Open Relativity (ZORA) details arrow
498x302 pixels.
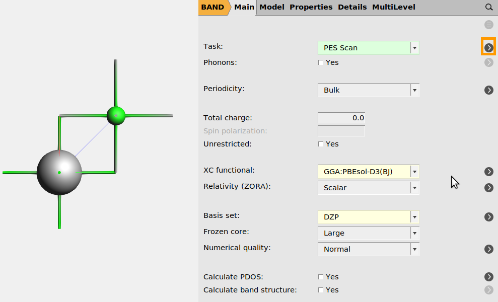[488, 188]
